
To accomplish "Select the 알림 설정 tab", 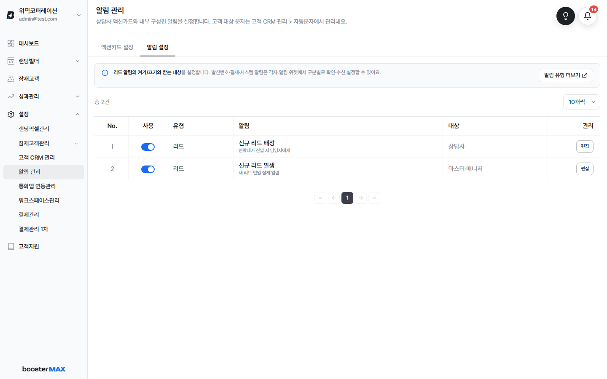I will [158, 47].
